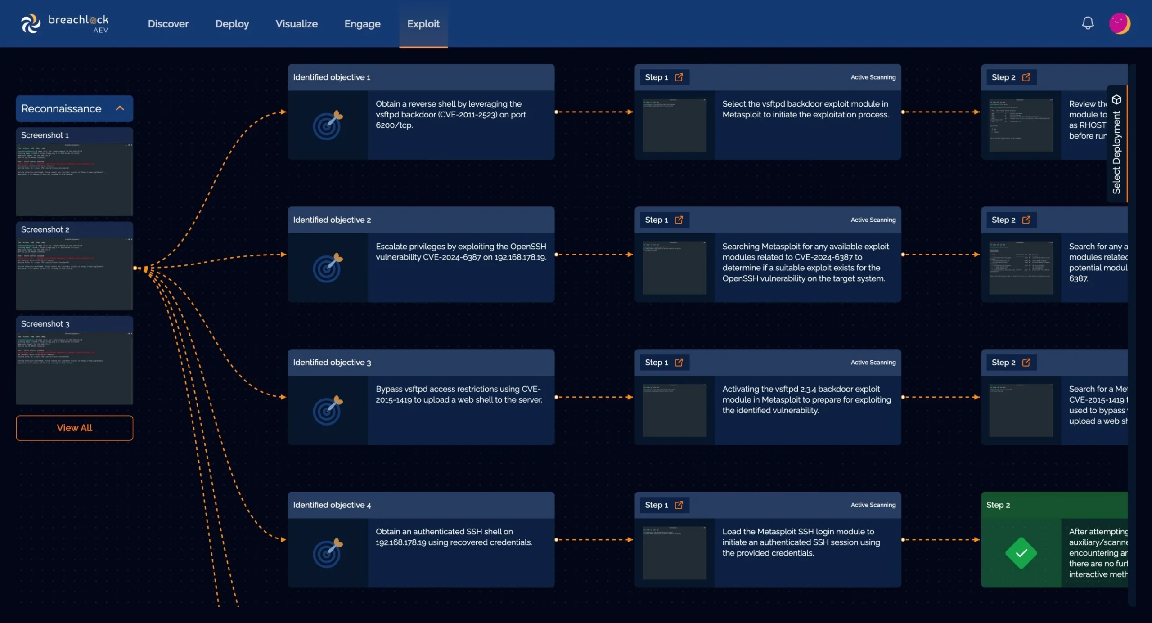Open external link icon on objective 2 Step 2
The height and width of the screenshot is (623, 1152).
(1027, 220)
